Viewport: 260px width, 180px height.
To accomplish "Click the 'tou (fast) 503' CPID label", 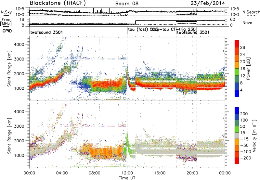I will click(143, 29).
